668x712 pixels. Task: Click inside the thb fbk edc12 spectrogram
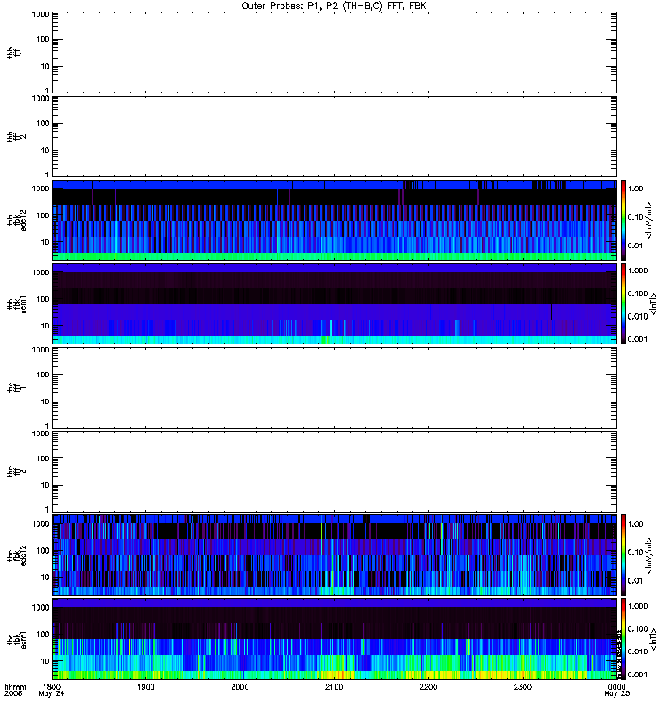point(334,220)
